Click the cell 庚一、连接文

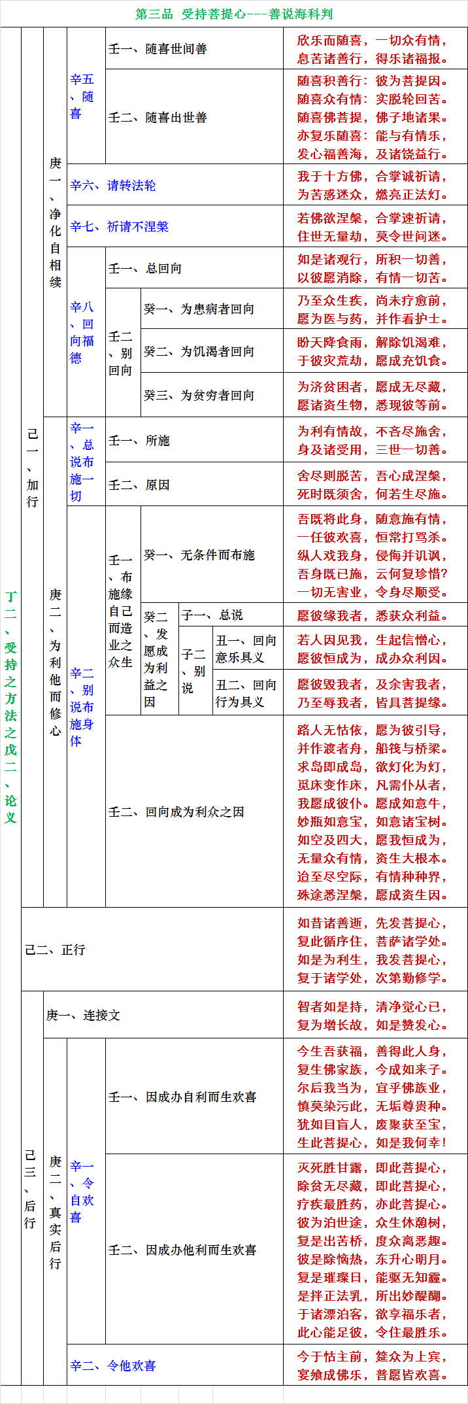coord(163,1015)
